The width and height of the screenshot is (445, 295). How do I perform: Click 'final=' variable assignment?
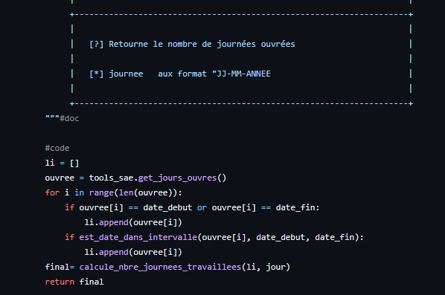60,267
